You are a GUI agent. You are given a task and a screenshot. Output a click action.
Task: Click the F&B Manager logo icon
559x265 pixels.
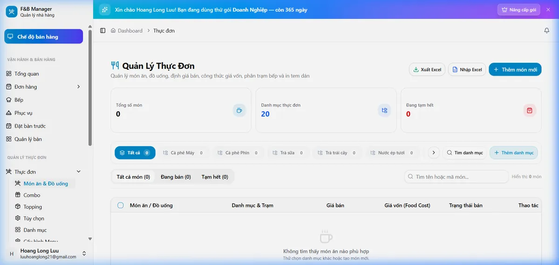pyautogui.click(x=11, y=12)
